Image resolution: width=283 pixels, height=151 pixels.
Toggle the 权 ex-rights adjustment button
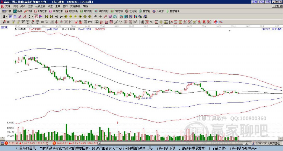click(x=36, y=17)
